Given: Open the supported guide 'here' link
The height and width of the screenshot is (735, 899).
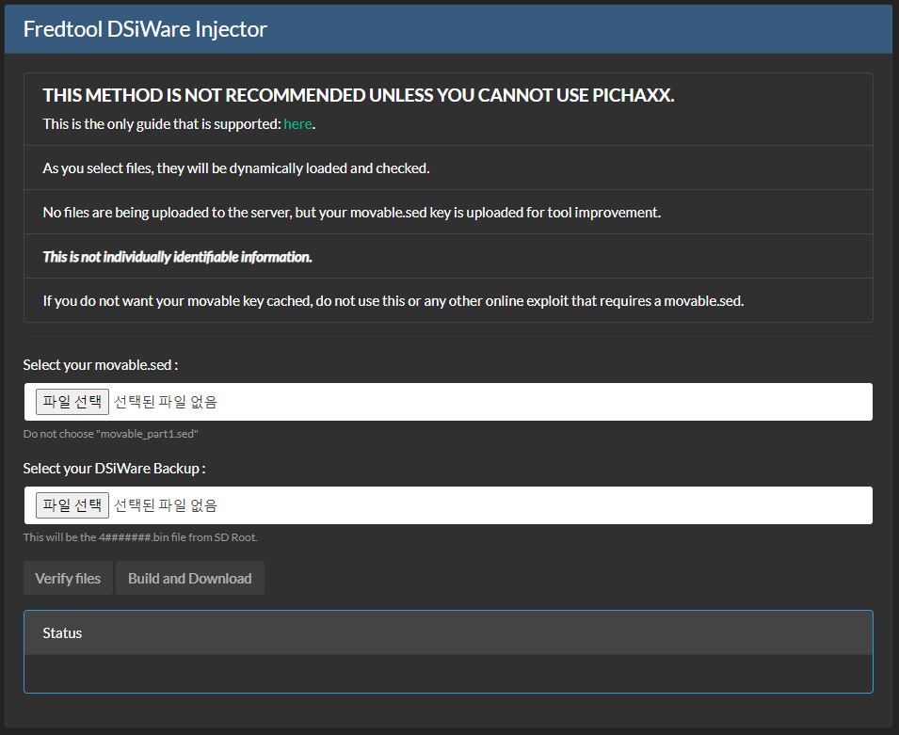Looking at the screenshot, I should 297,124.
